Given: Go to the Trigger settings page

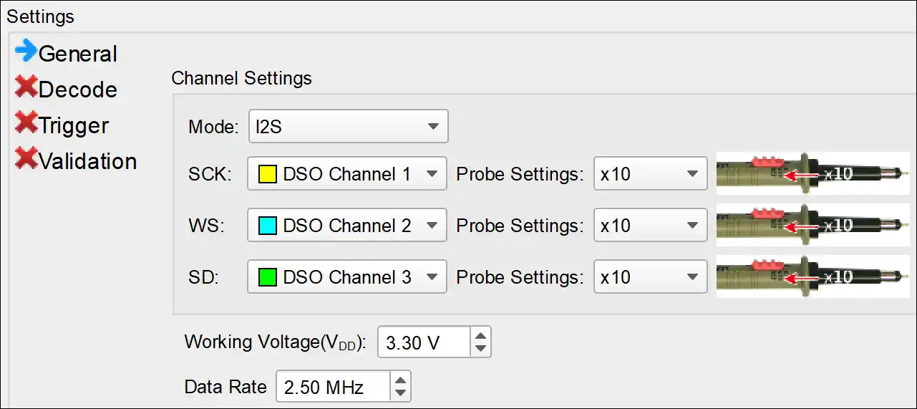Looking at the screenshot, I should [x=74, y=125].
